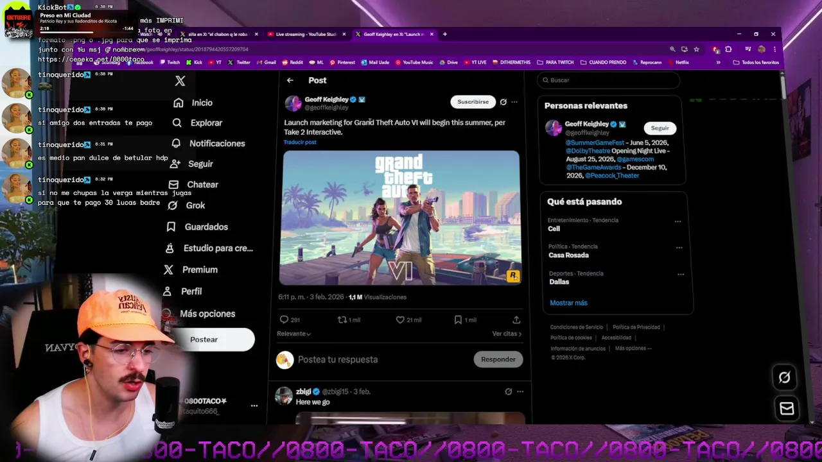Open Inicio home in X sidebar
The height and width of the screenshot is (462, 822).
[193, 103]
